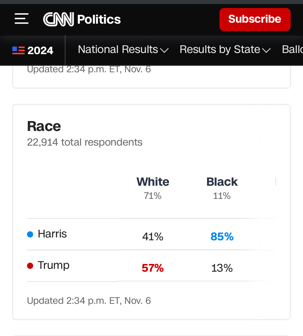This screenshot has width=303, height=336.
Task: Click the blue Harris dot marker
Action: point(30,234)
